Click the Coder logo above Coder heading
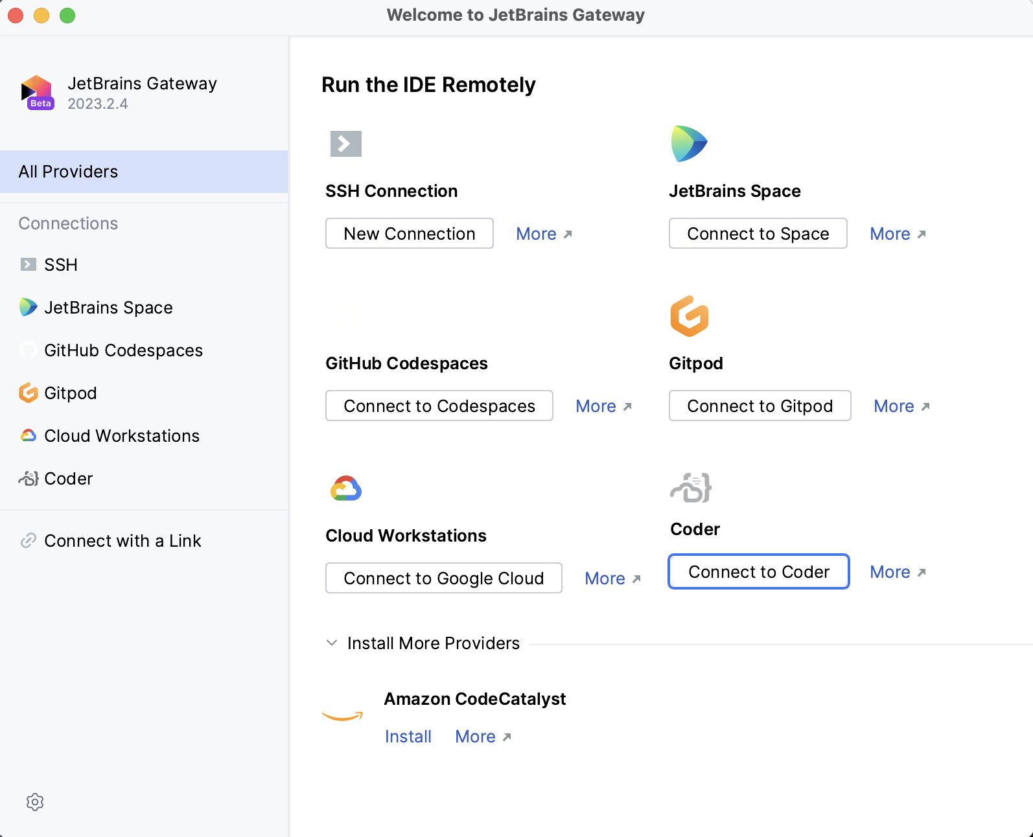This screenshot has width=1033, height=837. pyautogui.click(x=691, y=488)
